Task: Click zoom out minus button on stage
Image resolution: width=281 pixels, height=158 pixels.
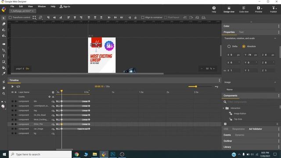Action: (202, 68)
